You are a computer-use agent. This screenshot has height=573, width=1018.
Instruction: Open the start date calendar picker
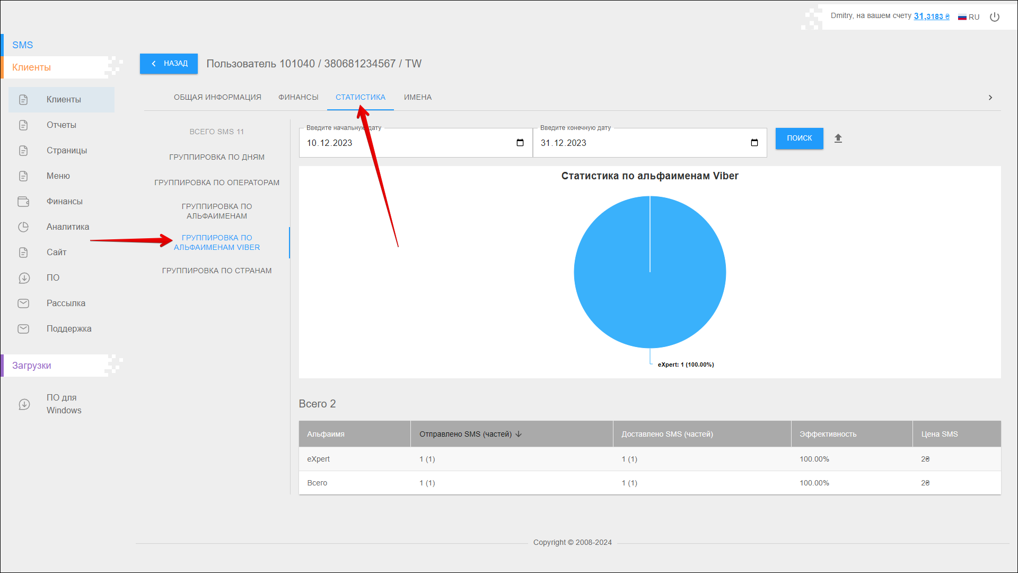click(x=520, y=143)
